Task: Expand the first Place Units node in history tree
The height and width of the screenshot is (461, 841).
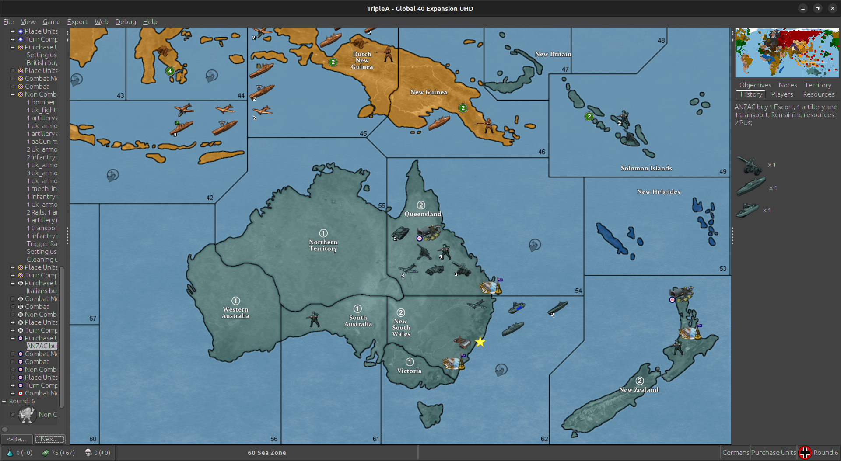Action: point(13,31)
